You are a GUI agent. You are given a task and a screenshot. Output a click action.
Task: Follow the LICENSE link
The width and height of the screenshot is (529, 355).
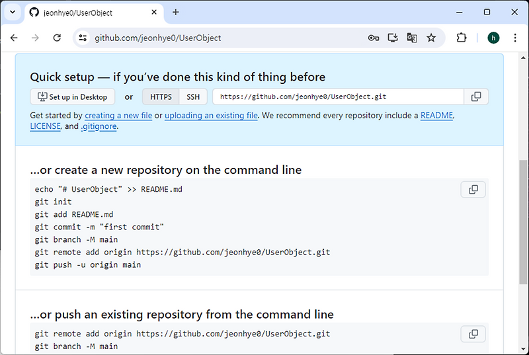coord(45,126)
